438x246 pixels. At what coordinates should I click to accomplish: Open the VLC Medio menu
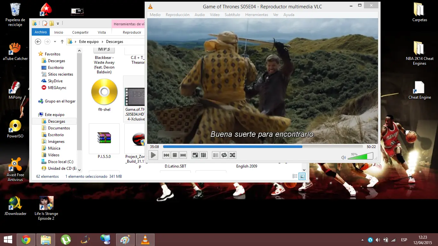point(155,15)
